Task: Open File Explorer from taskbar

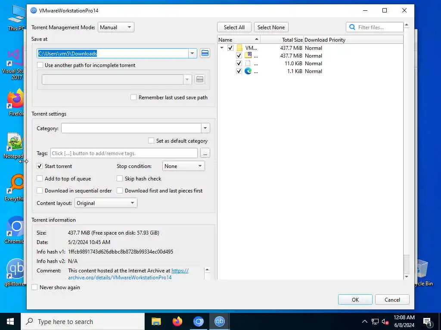Action: click(x=156, y=321)
